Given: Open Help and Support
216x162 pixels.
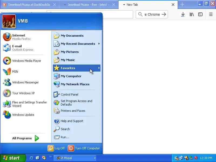Looking at the screenshot, I should (x=77, y=121).
